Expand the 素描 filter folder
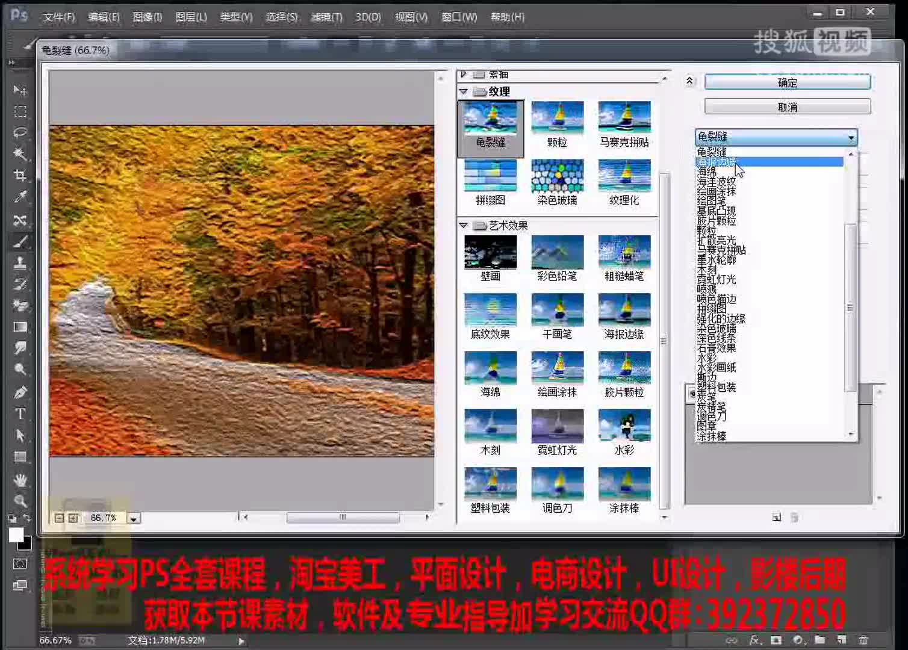This screenshot has width=908, height=650. click(x=463, y=75)
